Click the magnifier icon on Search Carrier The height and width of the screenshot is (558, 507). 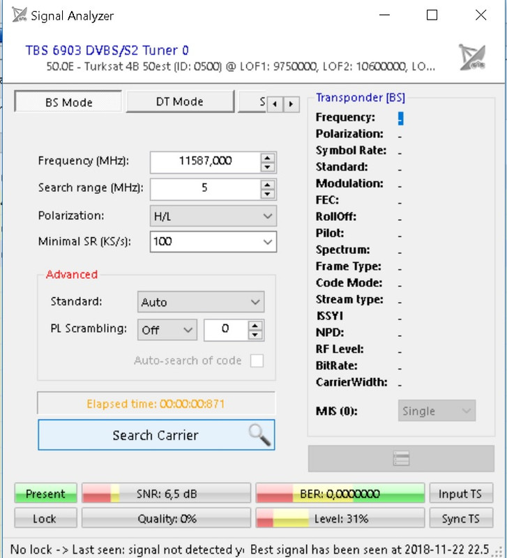[259, 435]
